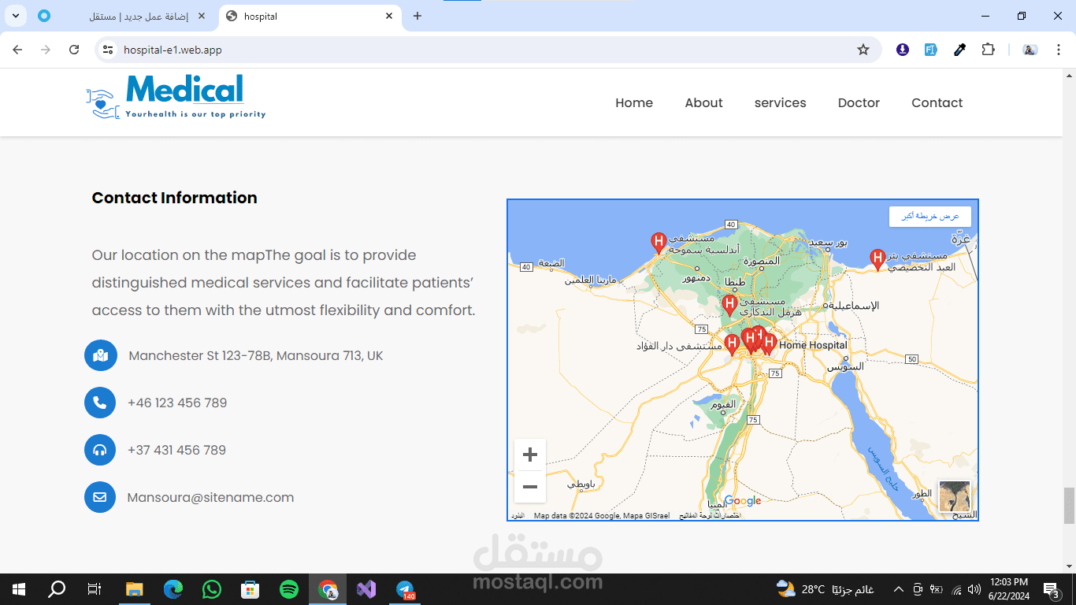The height and width of the screenshot is (605, 1076).
Task: Open the services nav link
Action: coord(780,102)
